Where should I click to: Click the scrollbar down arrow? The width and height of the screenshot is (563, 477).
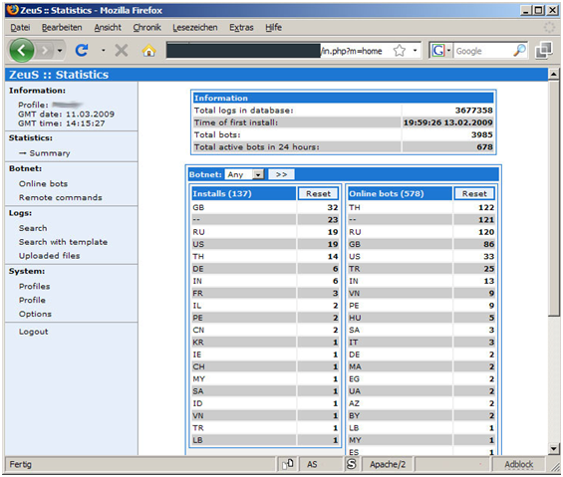point(554,449)
